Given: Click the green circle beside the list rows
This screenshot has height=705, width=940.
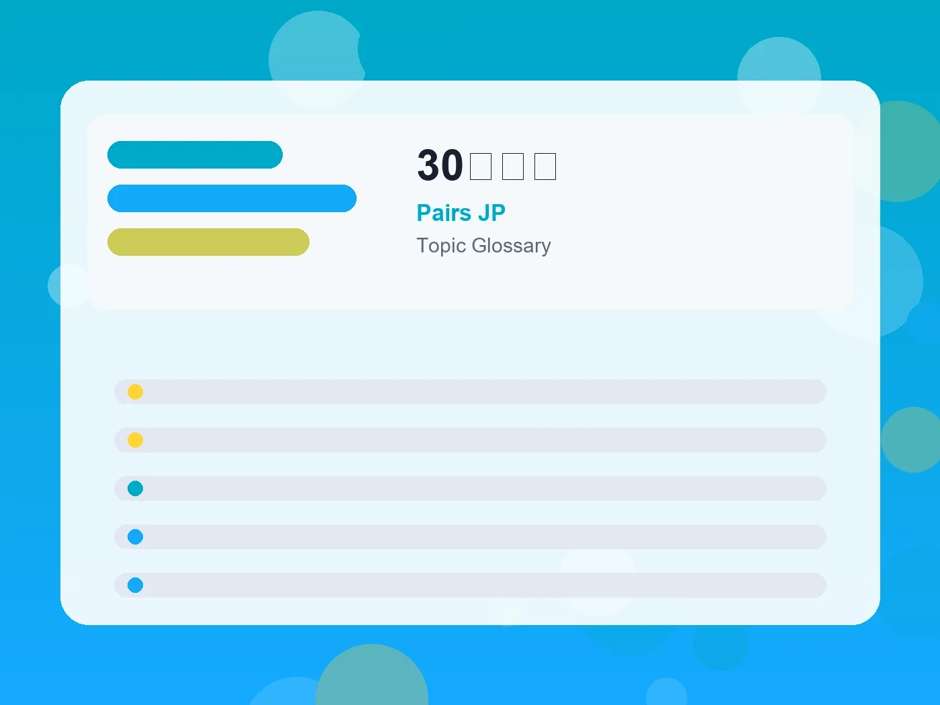Looking at the screenshot, I should [912, 440].
